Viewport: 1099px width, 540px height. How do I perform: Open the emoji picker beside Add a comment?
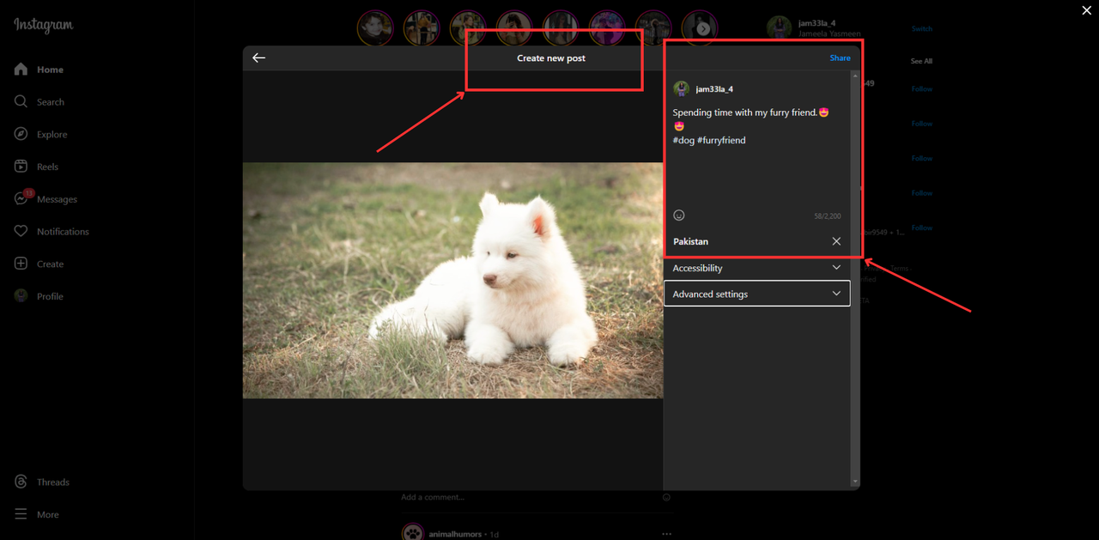coord(666,497)
